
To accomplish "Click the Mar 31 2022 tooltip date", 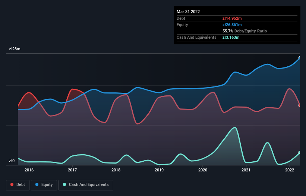I will [188, 12].
